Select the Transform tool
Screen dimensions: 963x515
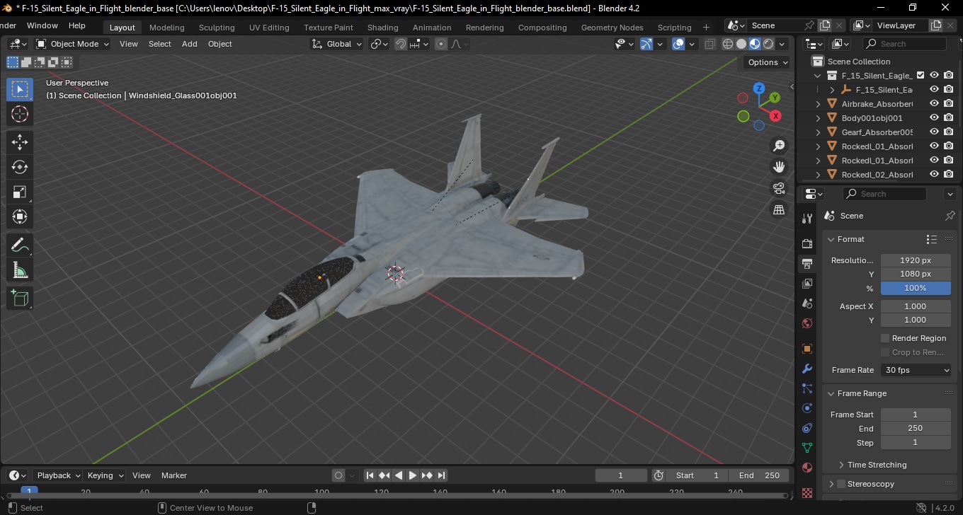tap(20, 216)
